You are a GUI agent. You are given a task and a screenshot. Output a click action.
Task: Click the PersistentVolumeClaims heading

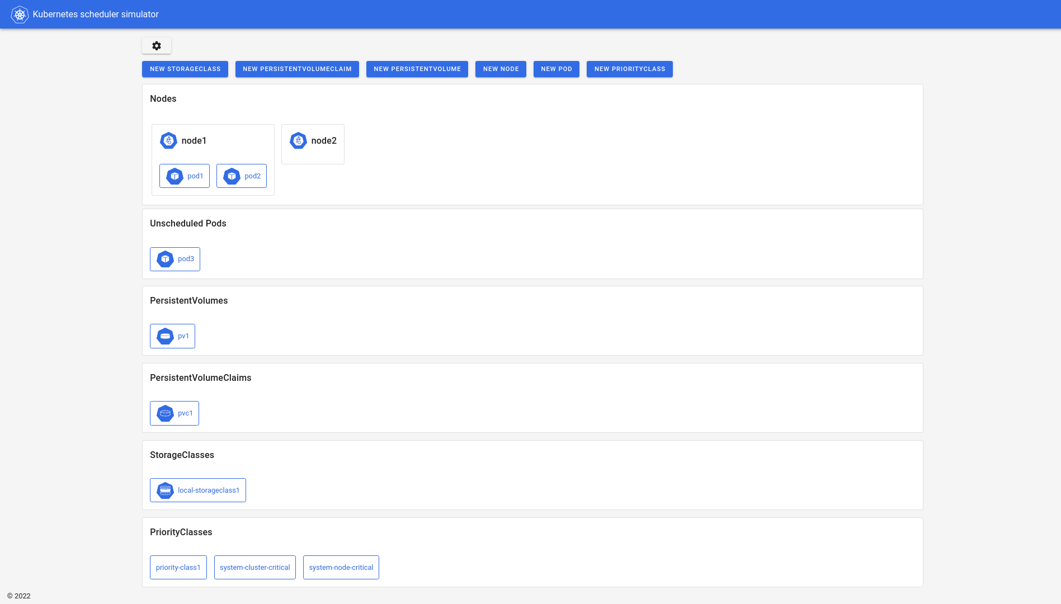[x=201, y=377]
